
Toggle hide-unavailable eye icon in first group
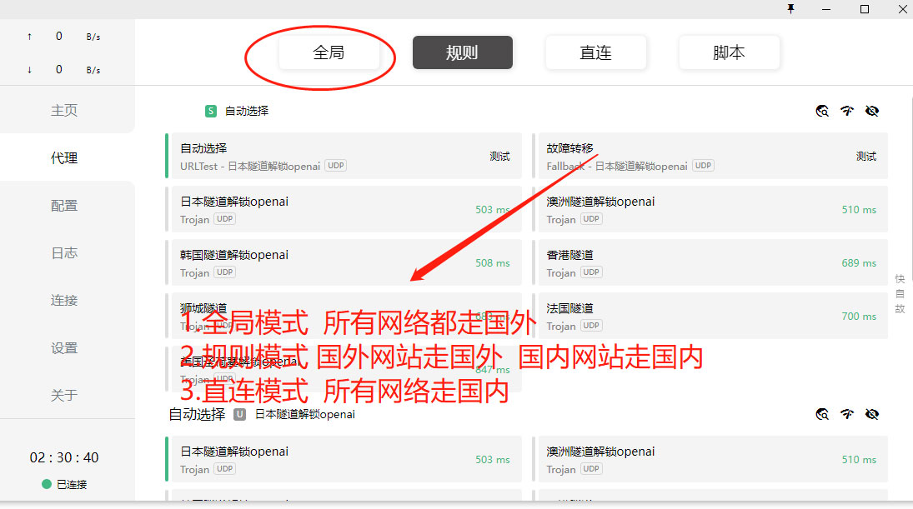(872, 111)
